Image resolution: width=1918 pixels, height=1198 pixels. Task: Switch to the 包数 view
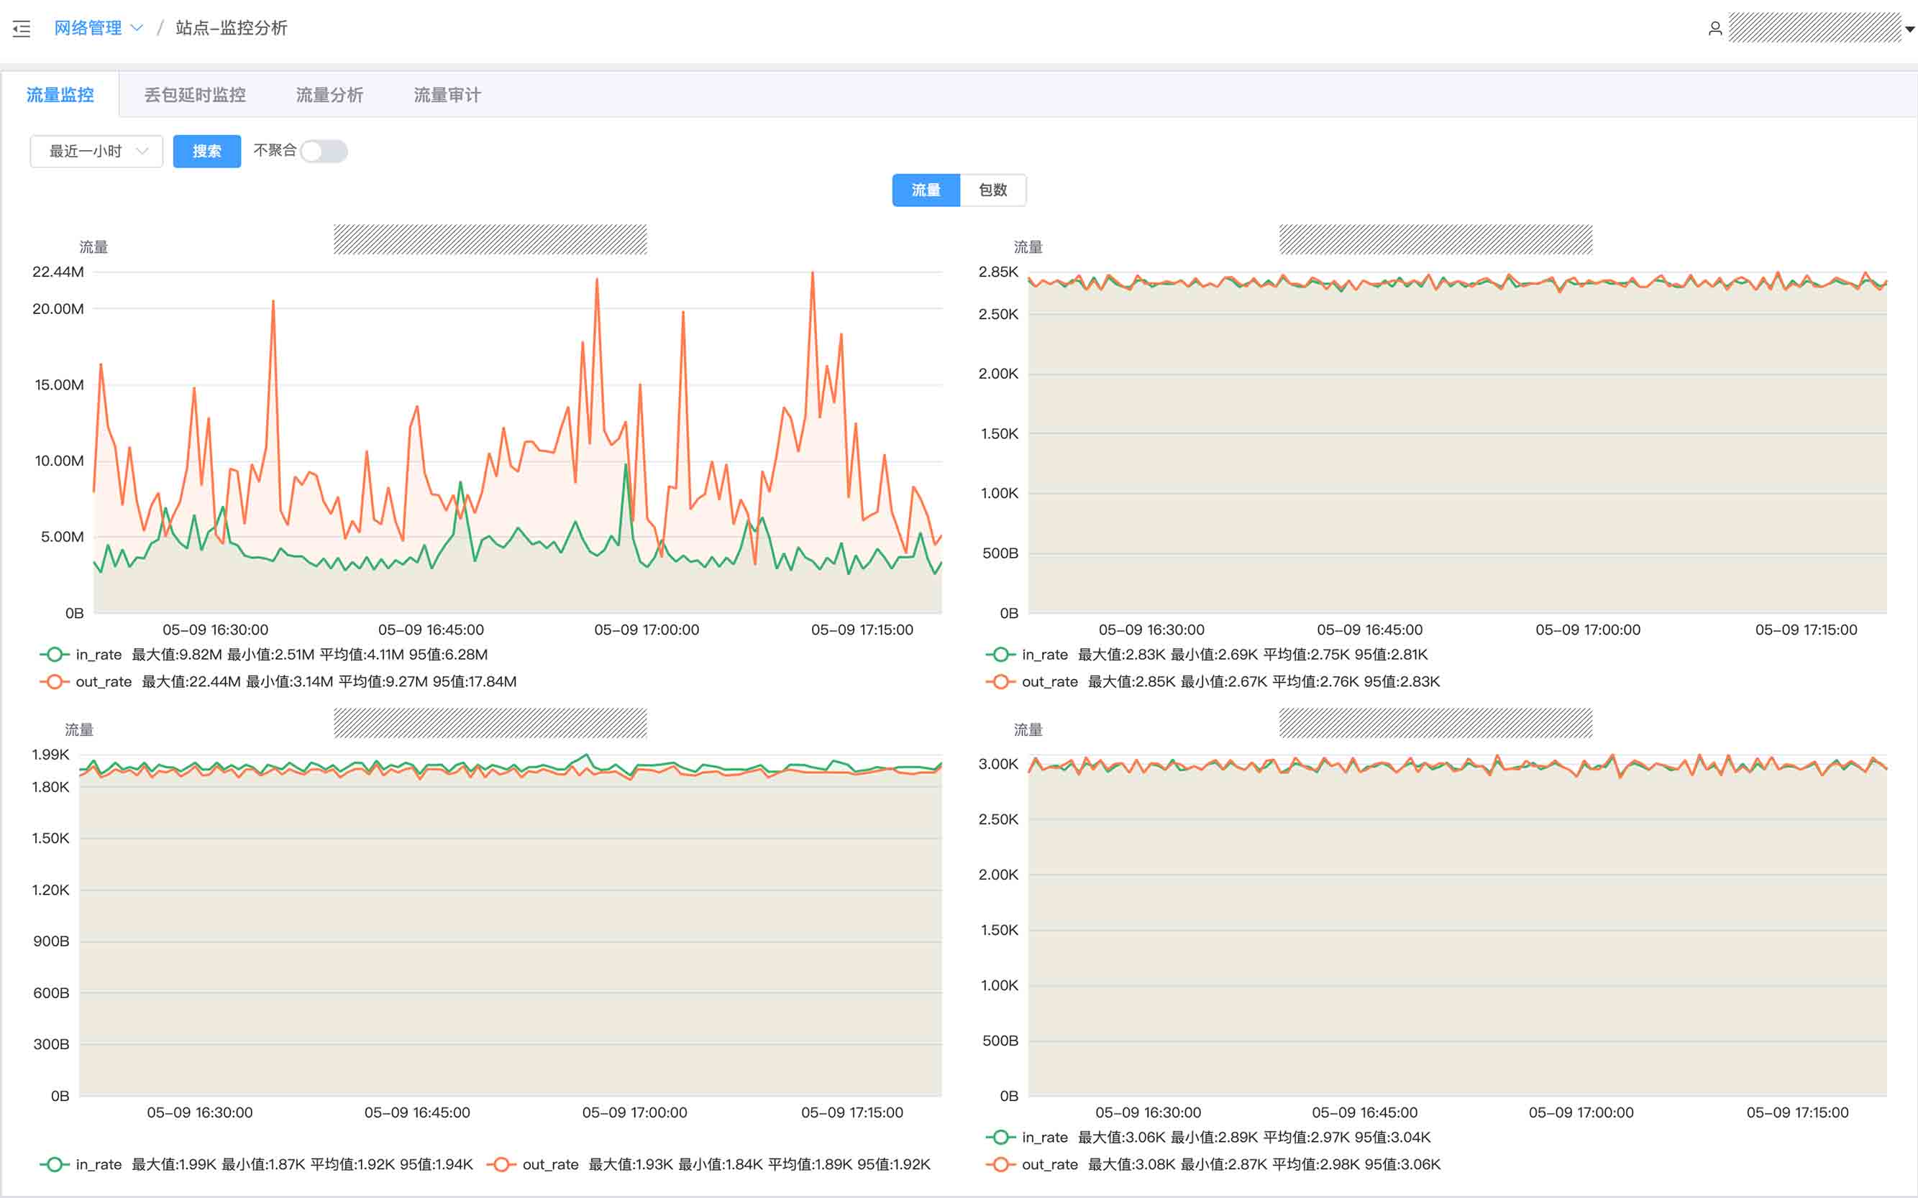(992, 190)
